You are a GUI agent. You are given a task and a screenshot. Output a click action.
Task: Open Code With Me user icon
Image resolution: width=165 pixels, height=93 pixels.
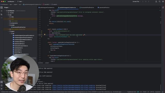click(x=156, y=2)
